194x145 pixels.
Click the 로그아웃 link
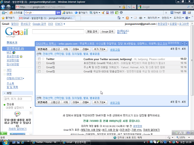tap(184, 24)
